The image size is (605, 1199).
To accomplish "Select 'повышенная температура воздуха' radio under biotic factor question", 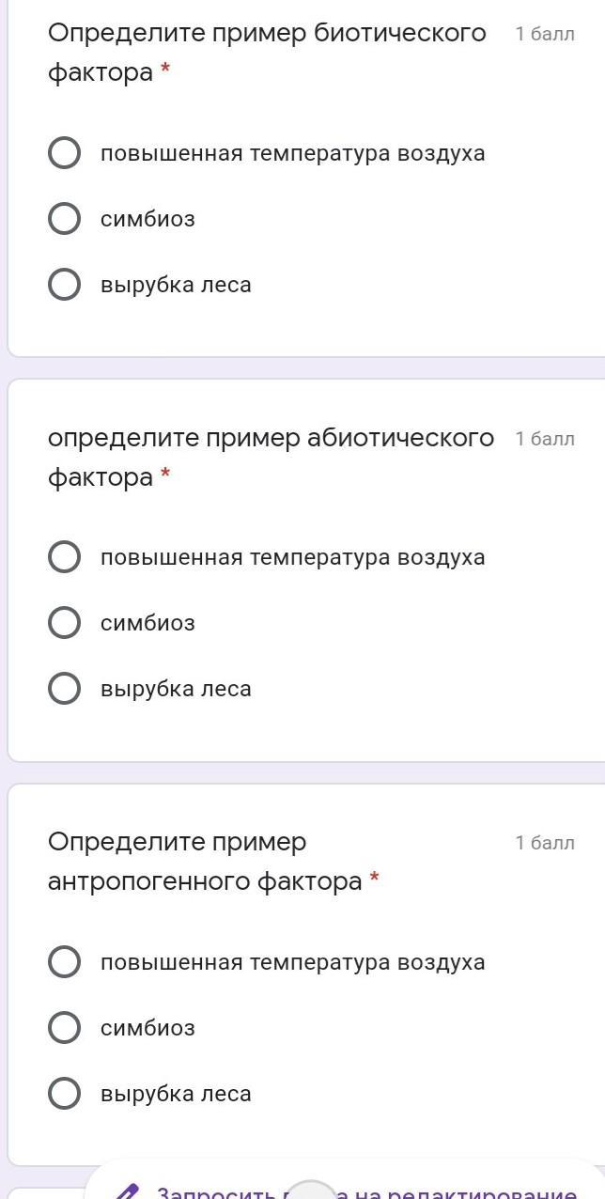I will click(64, 153).
